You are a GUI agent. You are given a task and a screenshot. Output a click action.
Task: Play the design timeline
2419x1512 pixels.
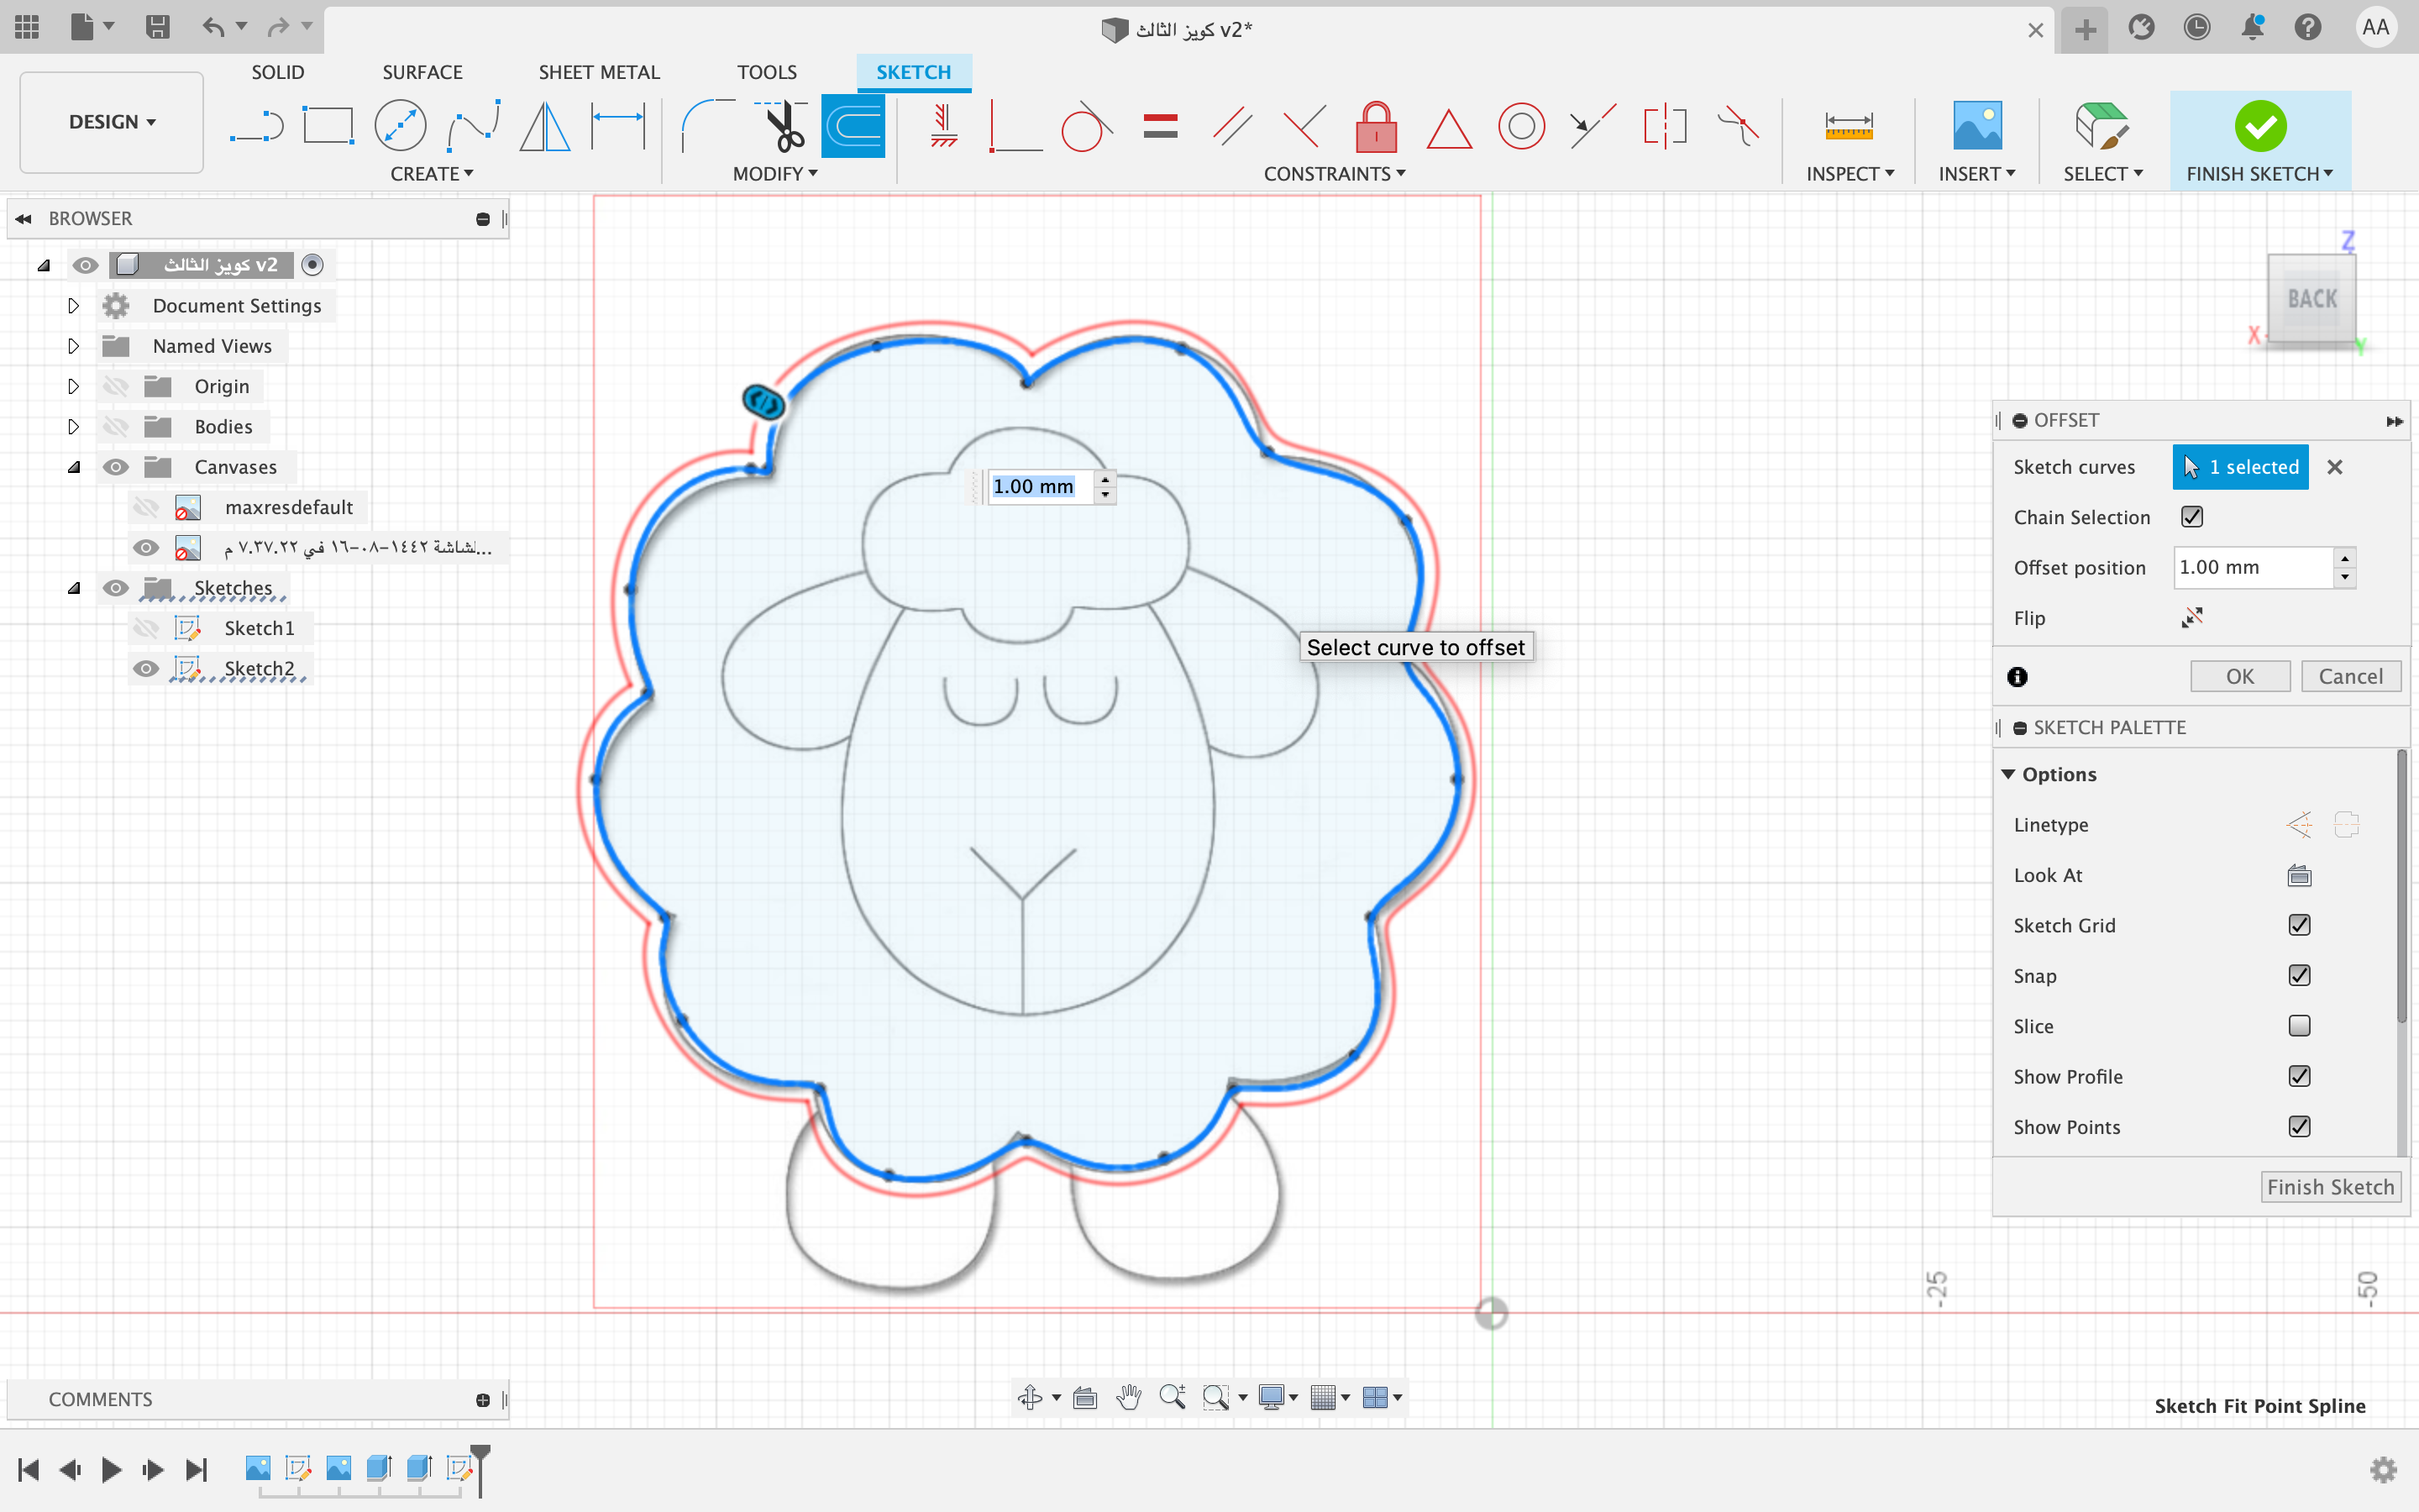111,1469
